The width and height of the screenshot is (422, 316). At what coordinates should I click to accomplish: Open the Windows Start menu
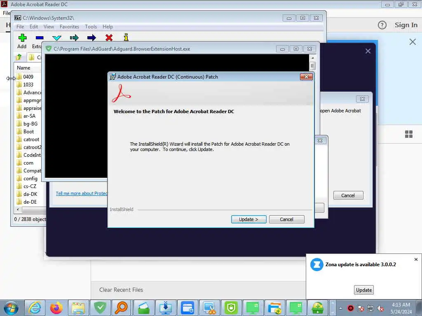11,308
